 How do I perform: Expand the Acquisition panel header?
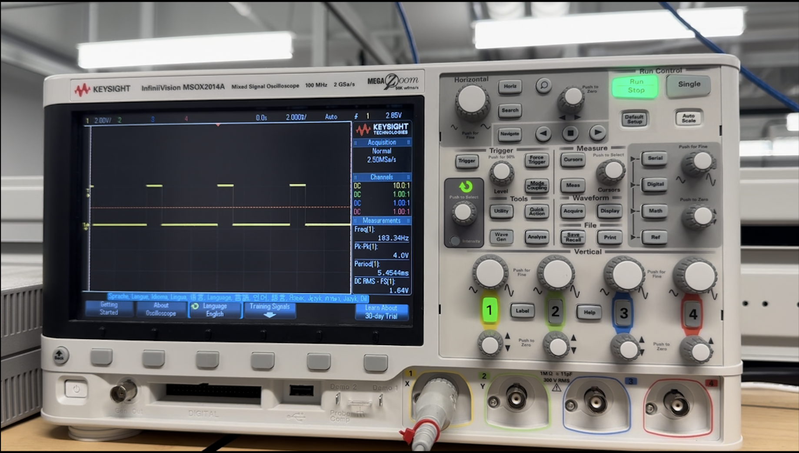382,143
